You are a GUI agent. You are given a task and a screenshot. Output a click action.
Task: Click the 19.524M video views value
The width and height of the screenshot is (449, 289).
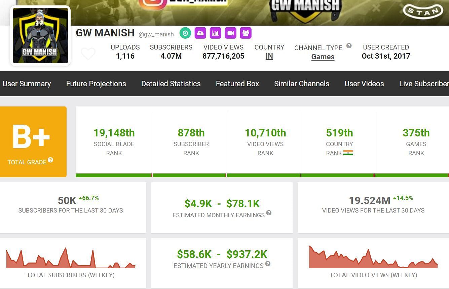tap(370, 201)
